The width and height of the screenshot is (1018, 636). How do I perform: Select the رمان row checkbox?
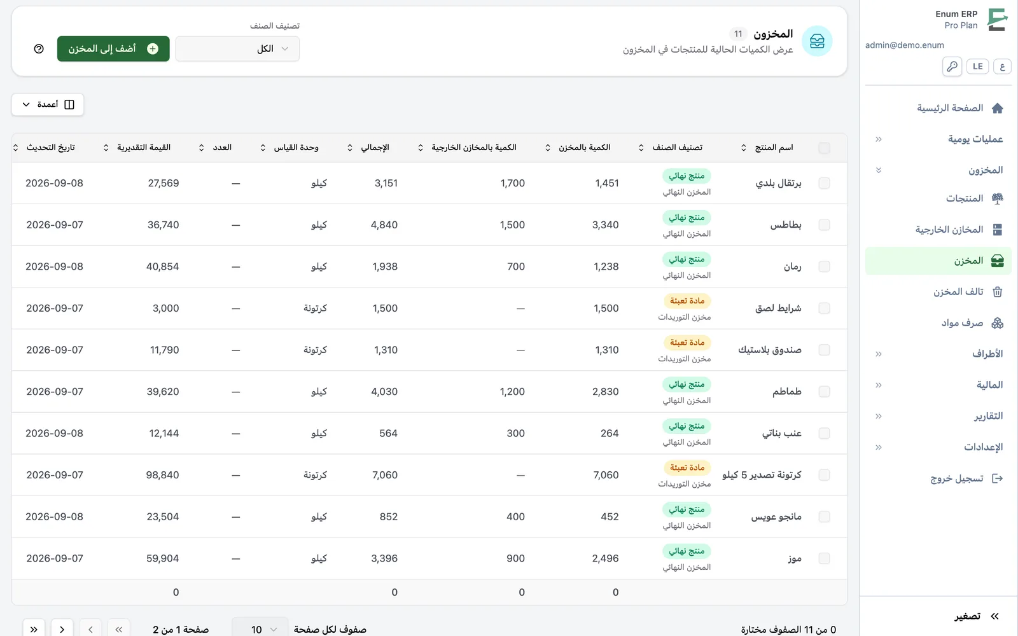[x=824, y=266]
